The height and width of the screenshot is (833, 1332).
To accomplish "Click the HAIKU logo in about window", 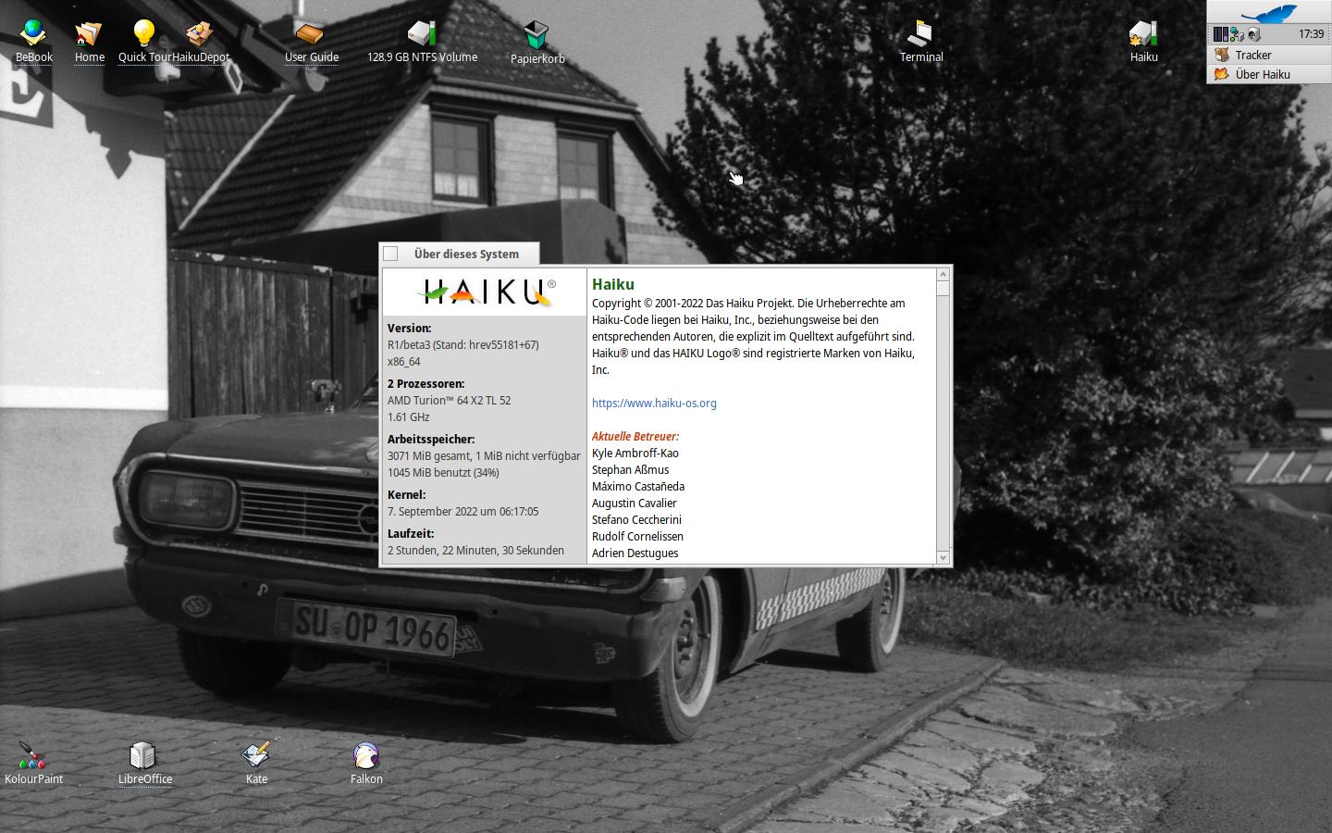I will 486,292.
